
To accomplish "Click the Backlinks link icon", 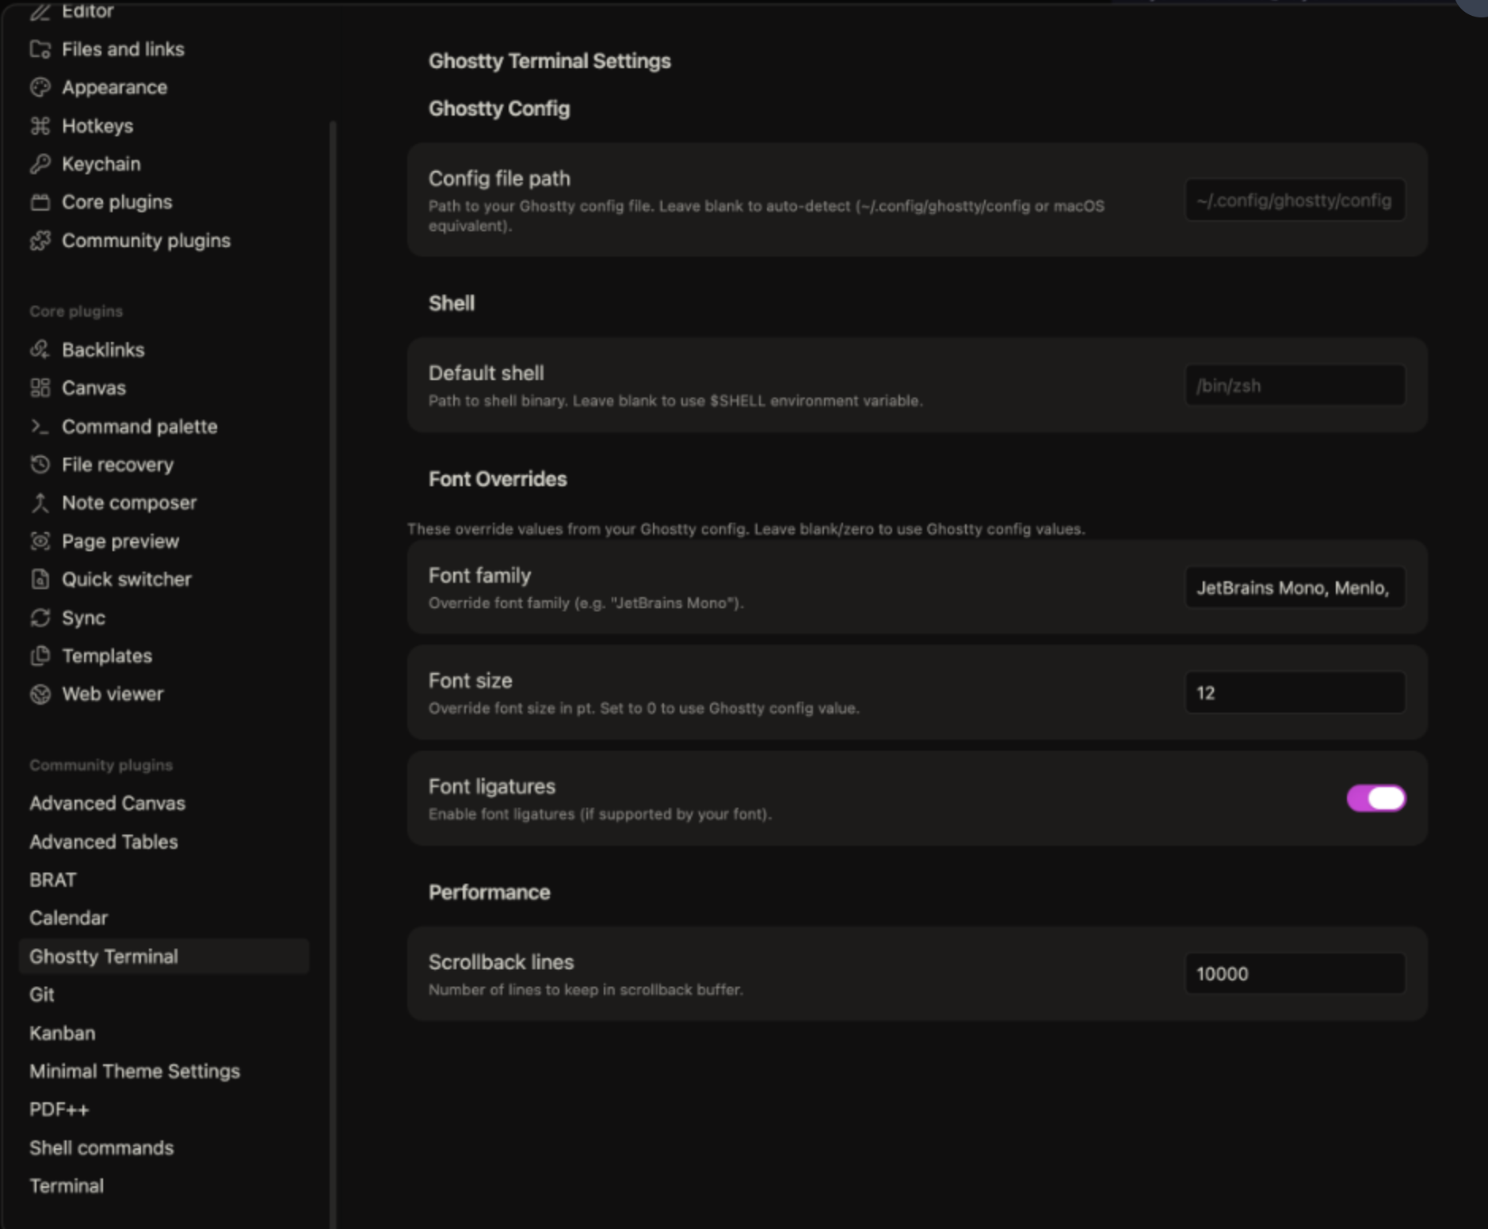I will coord(40,350).
